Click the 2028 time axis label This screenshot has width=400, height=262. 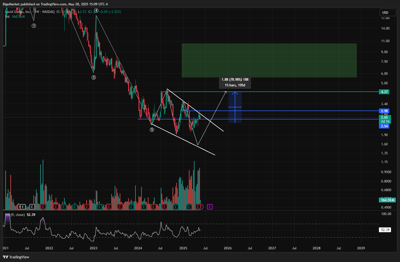click(317, 248)
